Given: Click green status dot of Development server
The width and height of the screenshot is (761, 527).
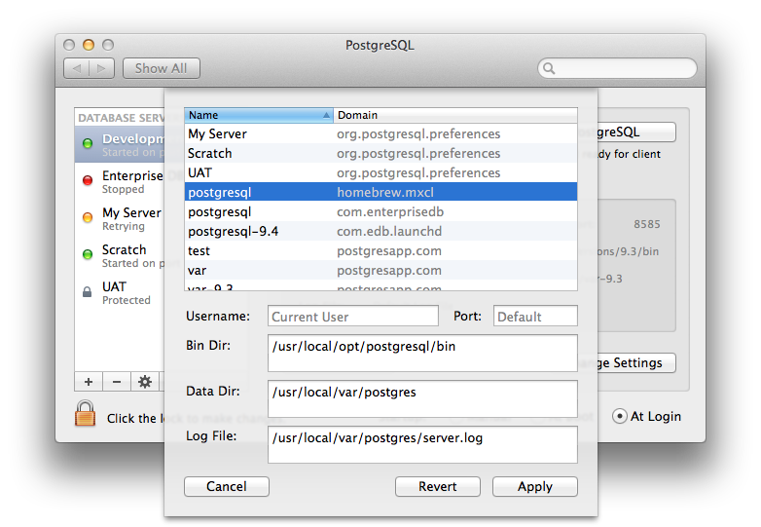Looking at the screenshot, I should coord(88,143).
